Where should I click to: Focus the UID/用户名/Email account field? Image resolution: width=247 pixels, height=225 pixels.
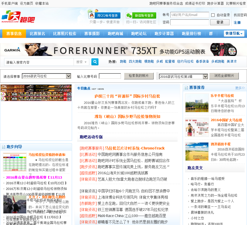[x=190, y=15]
